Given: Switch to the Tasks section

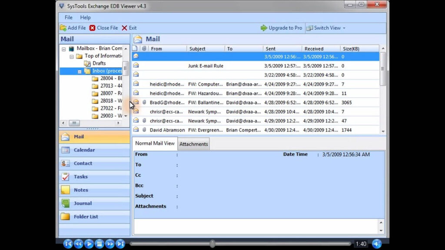Looking at the screenshot, I should 94,177.
